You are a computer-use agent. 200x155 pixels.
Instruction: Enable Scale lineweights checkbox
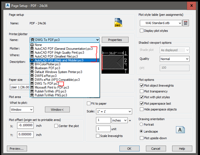(x=98, y=136)
